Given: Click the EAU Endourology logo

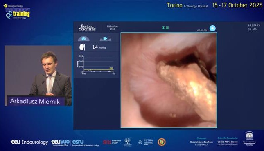Looking at the screenshot, I should coord(29,142).
